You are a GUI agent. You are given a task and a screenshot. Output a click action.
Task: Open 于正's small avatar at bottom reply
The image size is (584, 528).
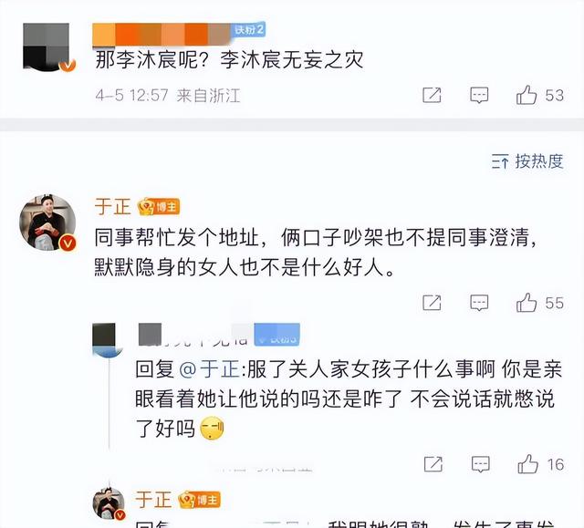(109, 503)
